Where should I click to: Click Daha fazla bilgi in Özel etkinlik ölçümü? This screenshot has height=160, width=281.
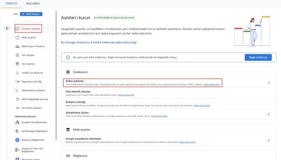126,95
